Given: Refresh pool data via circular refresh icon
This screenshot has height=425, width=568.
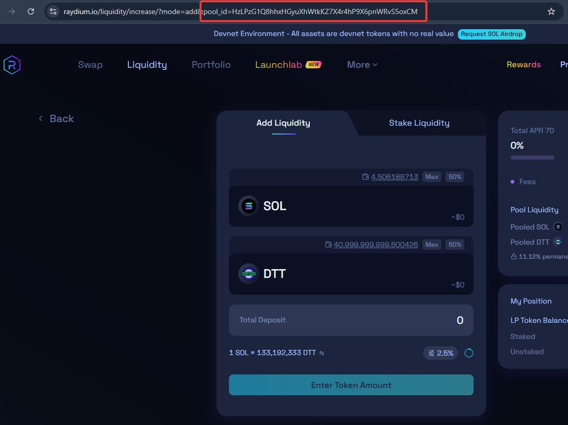Looking at the screenshot, I should 468,353.
